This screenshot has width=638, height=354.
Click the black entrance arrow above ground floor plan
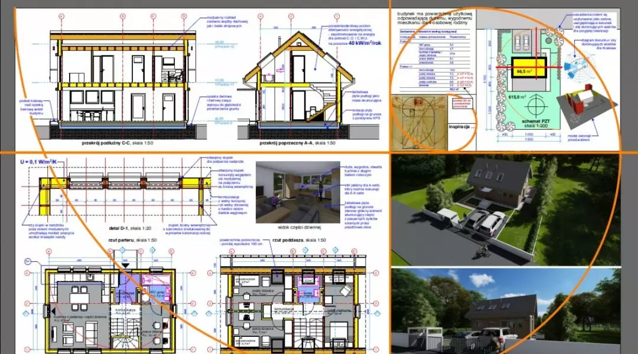pyautogui.click(x=126, y=265)
